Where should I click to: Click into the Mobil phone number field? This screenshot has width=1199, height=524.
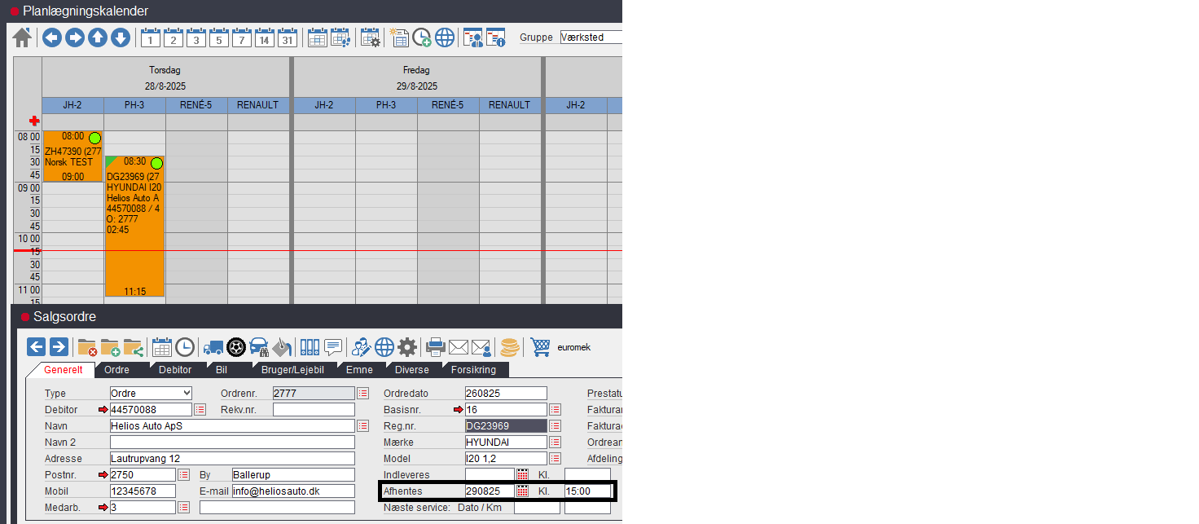click(x=143, y=491)
